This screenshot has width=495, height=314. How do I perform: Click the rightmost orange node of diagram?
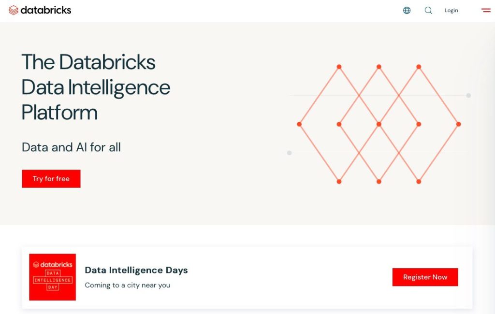coord(458,124)
